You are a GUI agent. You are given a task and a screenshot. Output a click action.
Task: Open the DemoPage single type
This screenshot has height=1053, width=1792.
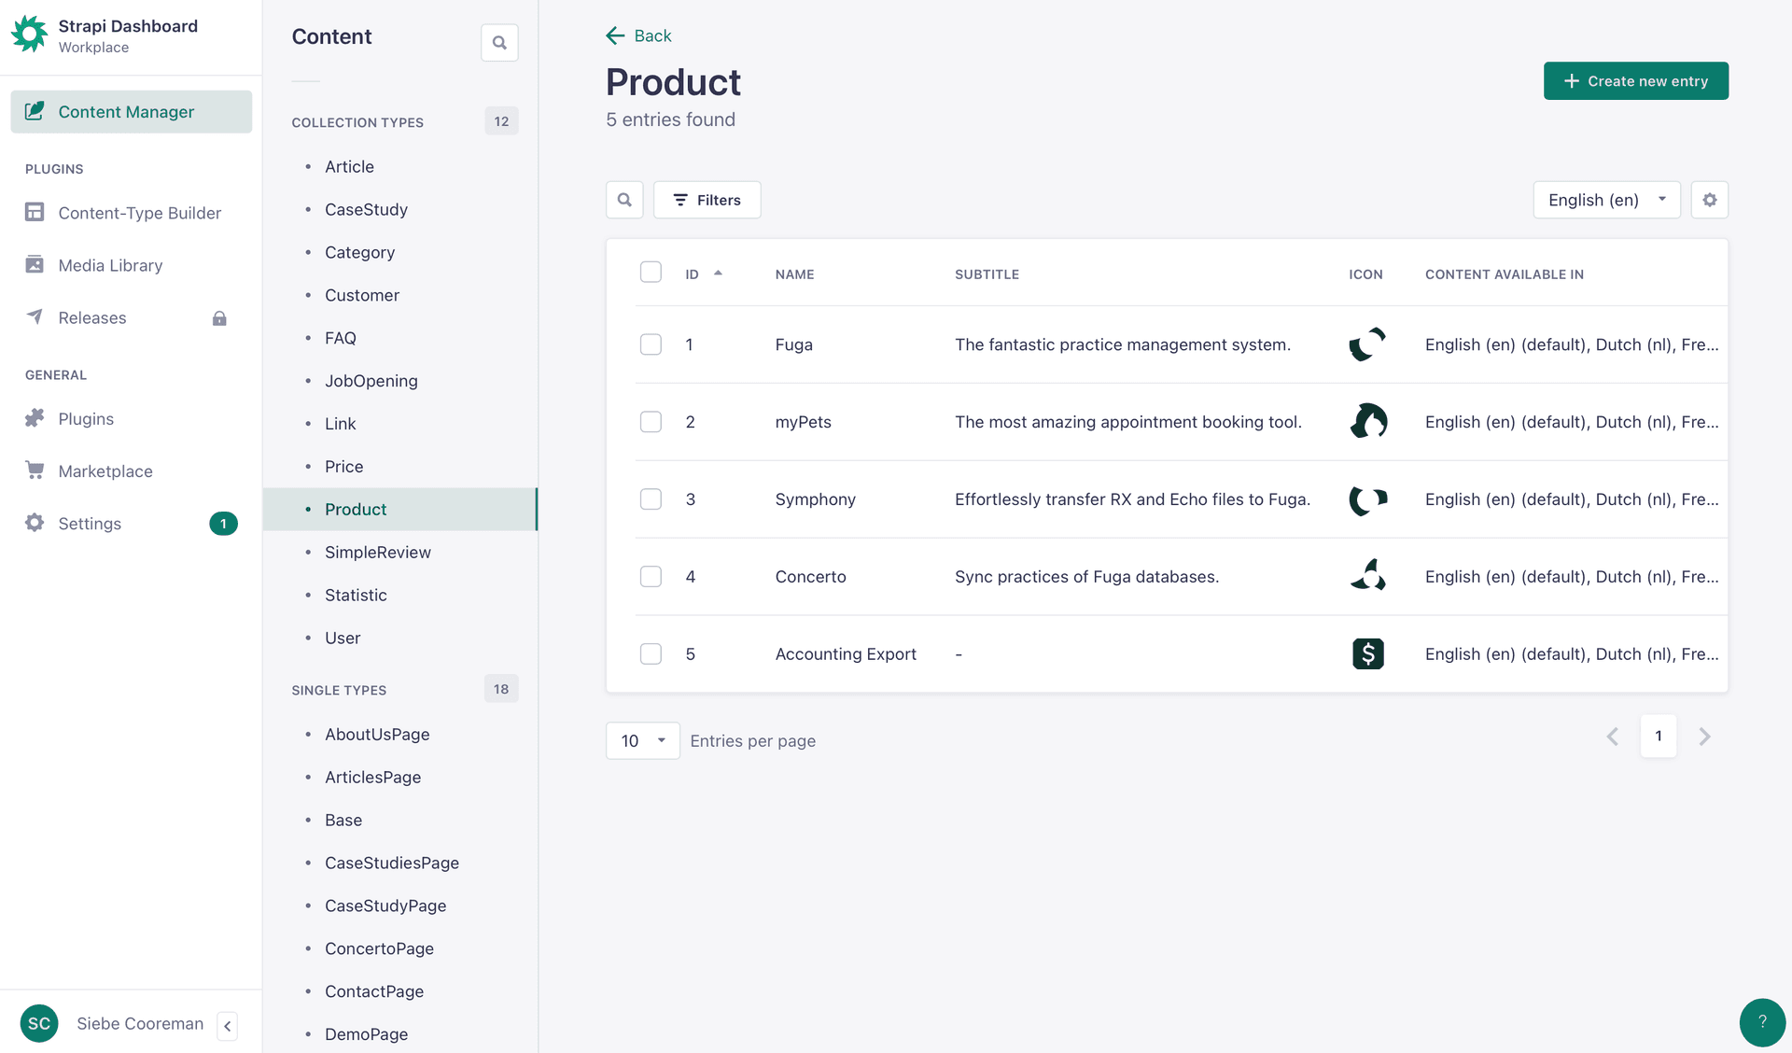367,1035
